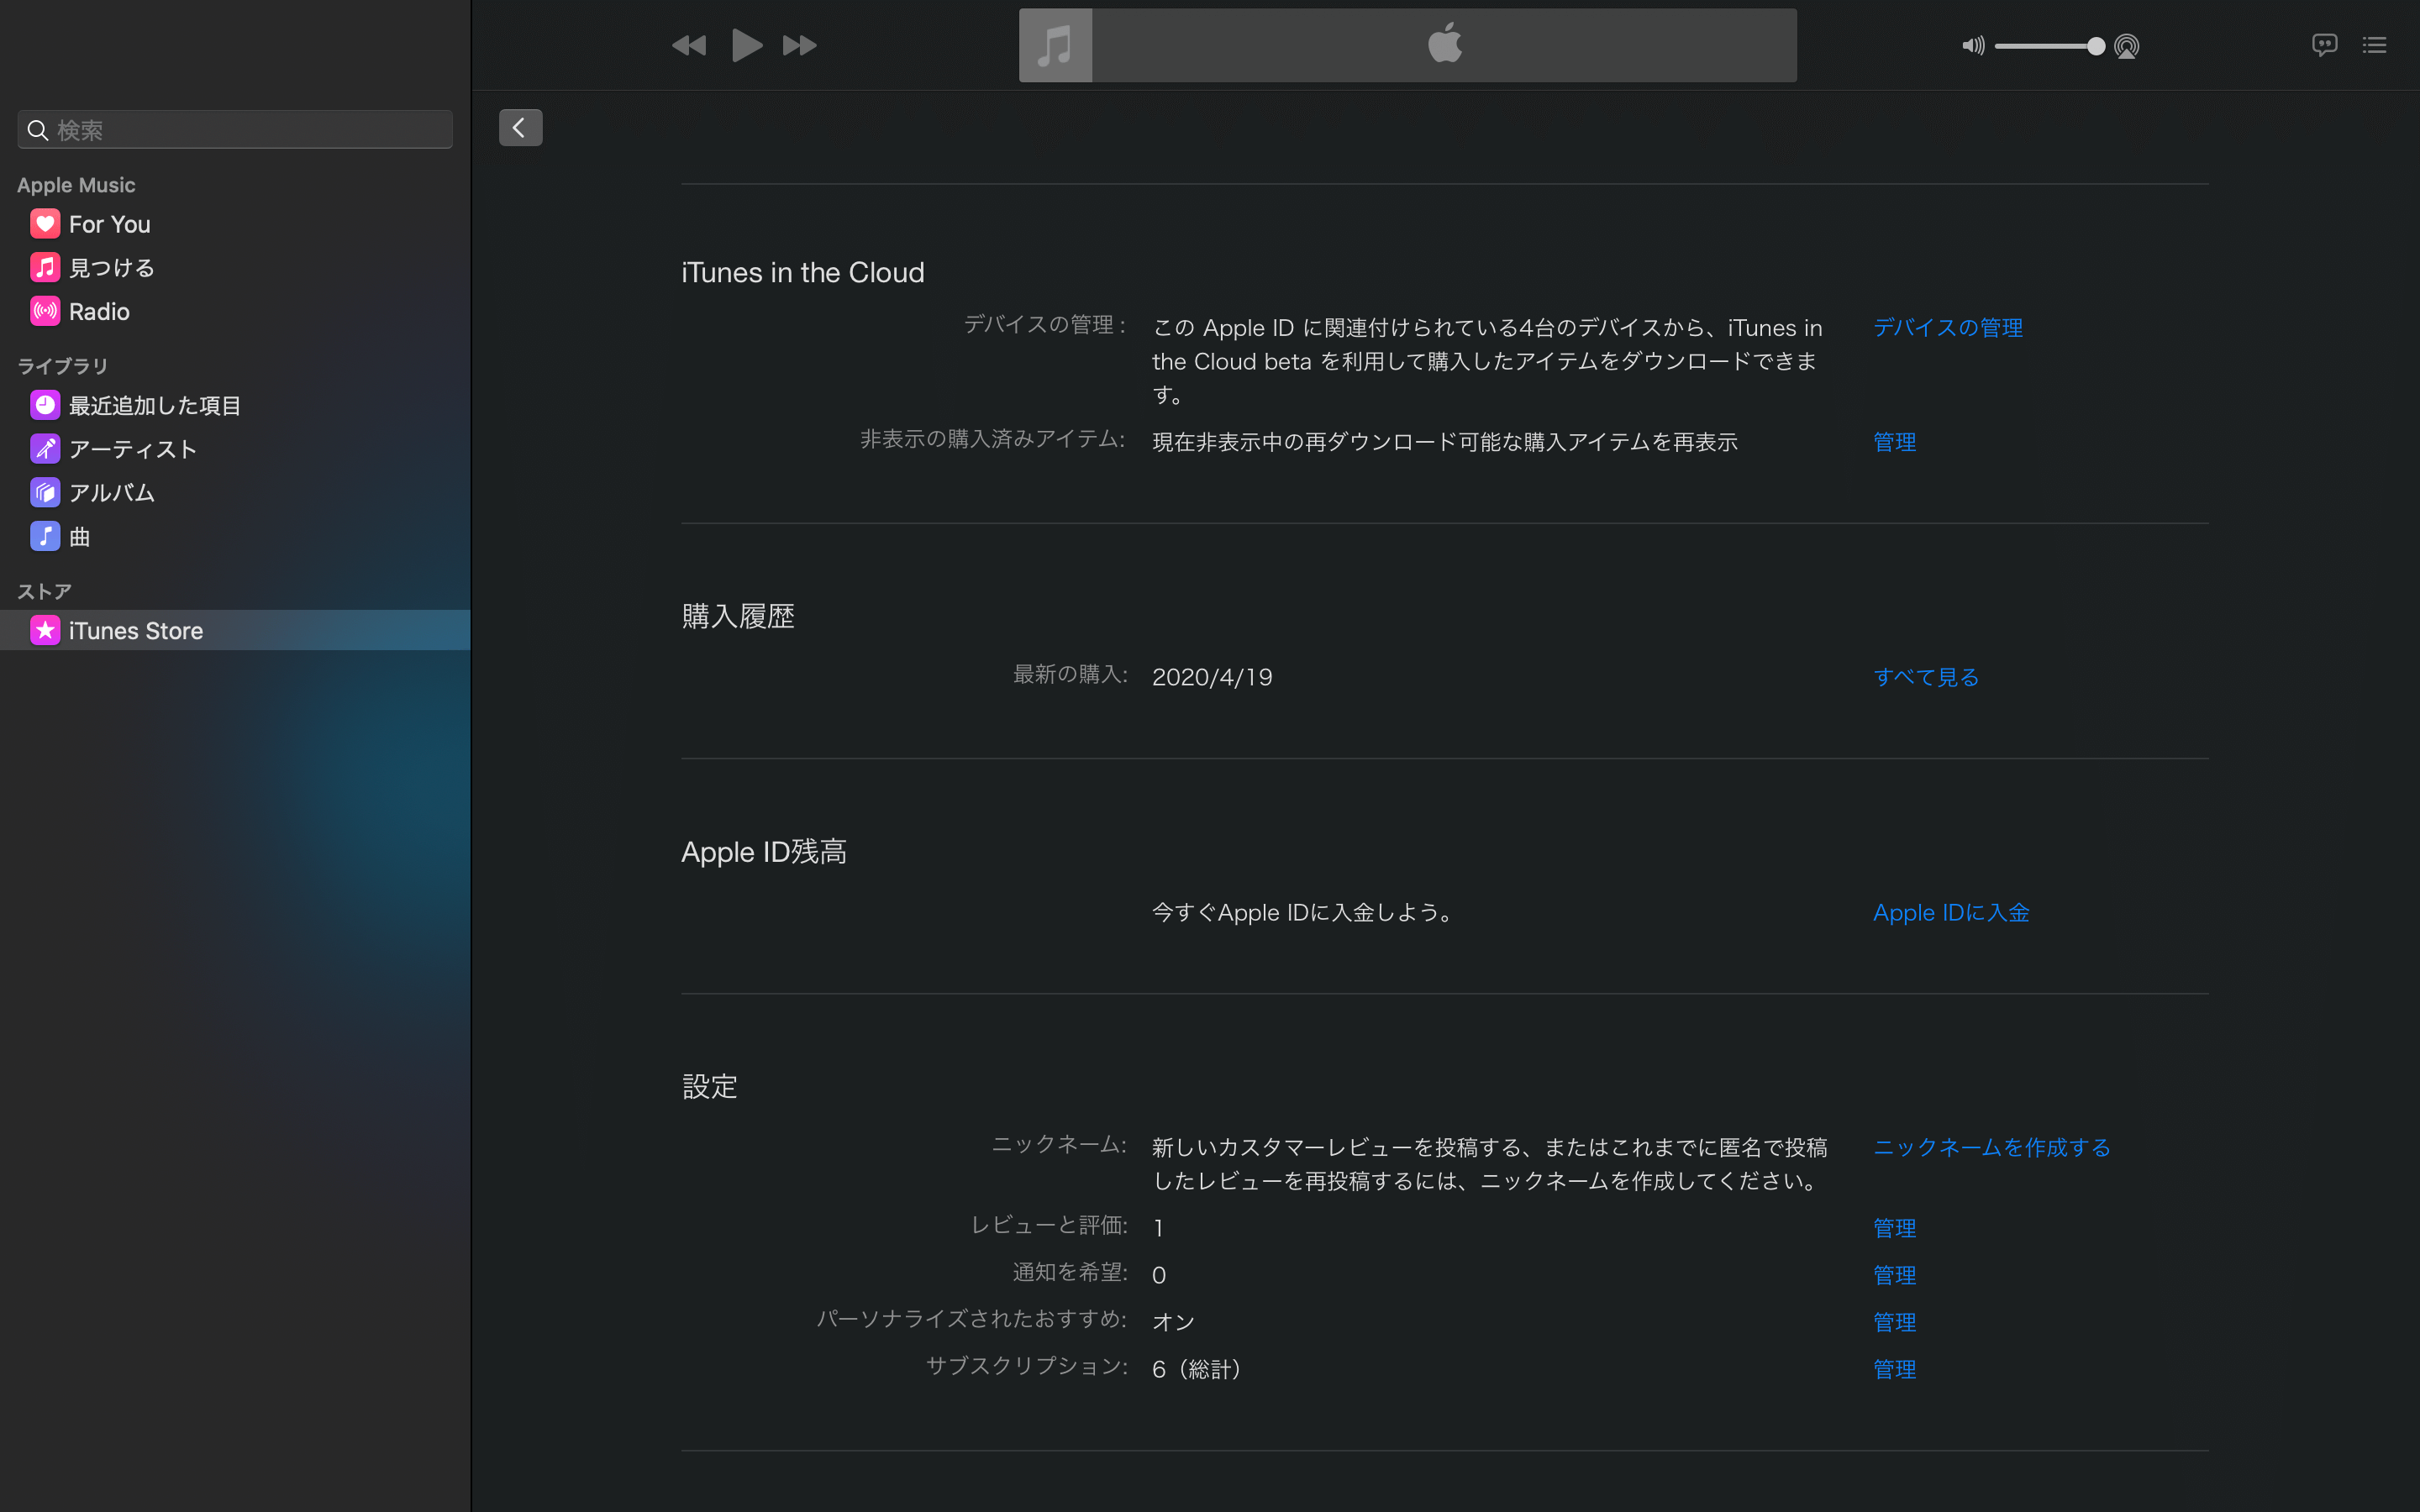Click the magnifying glass search icon
The width and height of the screenshot is (2420, 1512).
[38, 130]
